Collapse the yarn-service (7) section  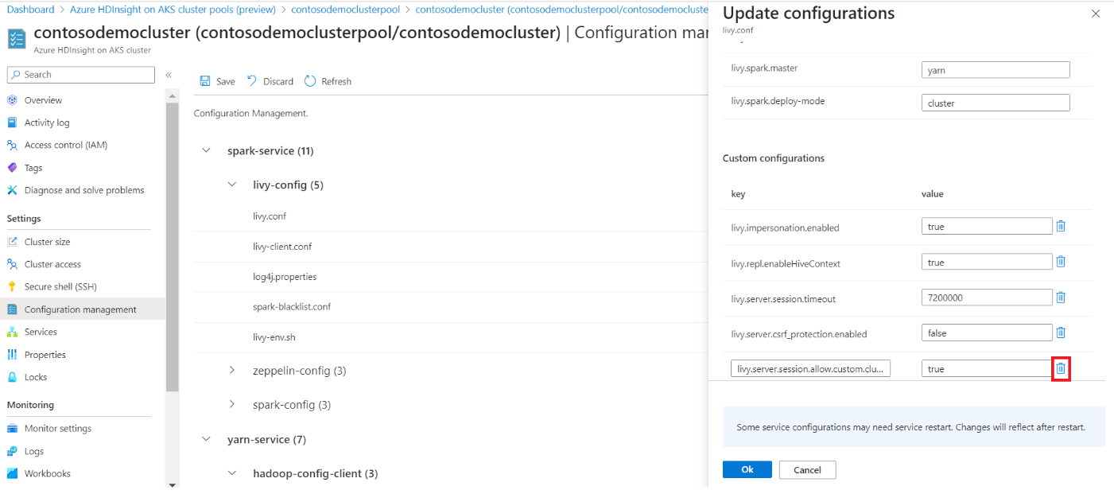click(207, 438)
